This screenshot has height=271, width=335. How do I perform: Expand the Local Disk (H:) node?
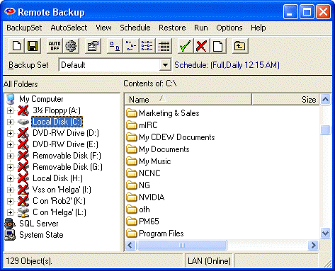10,178
